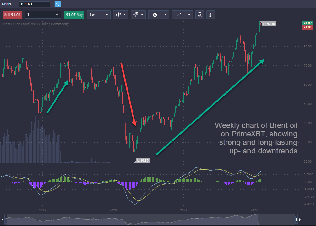This screenshot has width=316, height=226.
Task: Expand the chart type dropdown arrow
Action: pyautogui.click(x=125, y=14)
